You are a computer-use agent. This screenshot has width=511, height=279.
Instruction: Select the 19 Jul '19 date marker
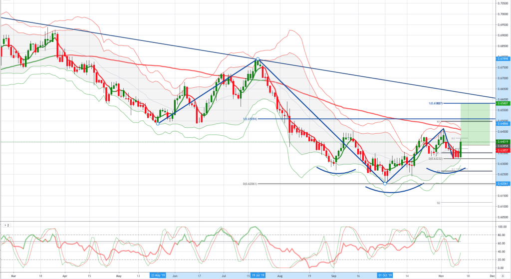click(x=257, y=275)
